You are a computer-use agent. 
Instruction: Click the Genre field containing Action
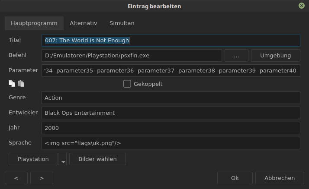point(171,98)
